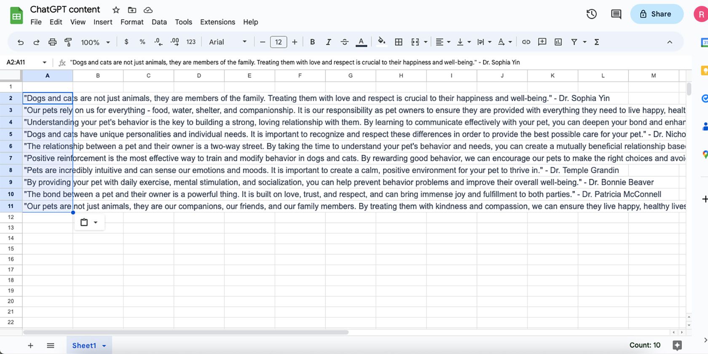Open the Borders tool
This screenshot has height=354, width=708.
point(398,42)
